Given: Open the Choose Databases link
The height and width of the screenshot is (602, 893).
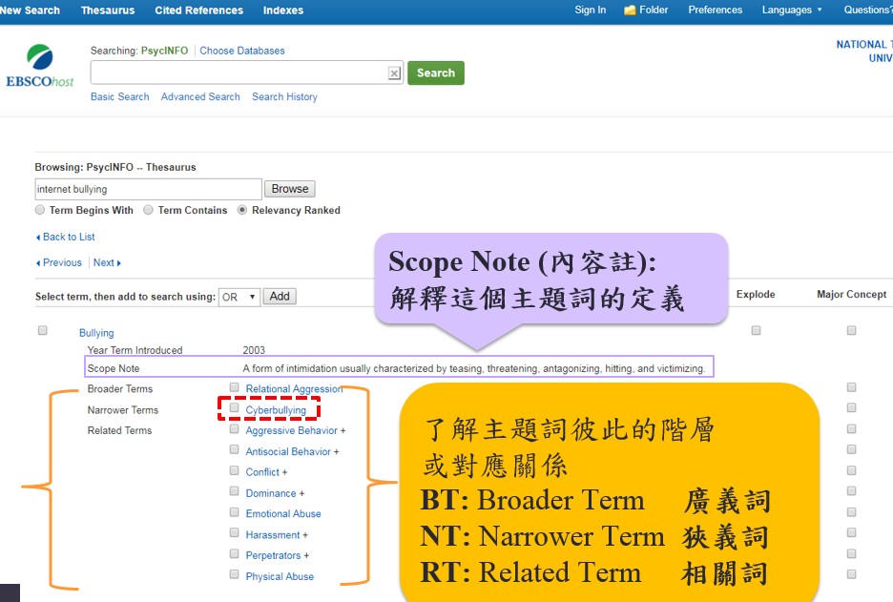Looking at the screenshot, I should 242,51.
